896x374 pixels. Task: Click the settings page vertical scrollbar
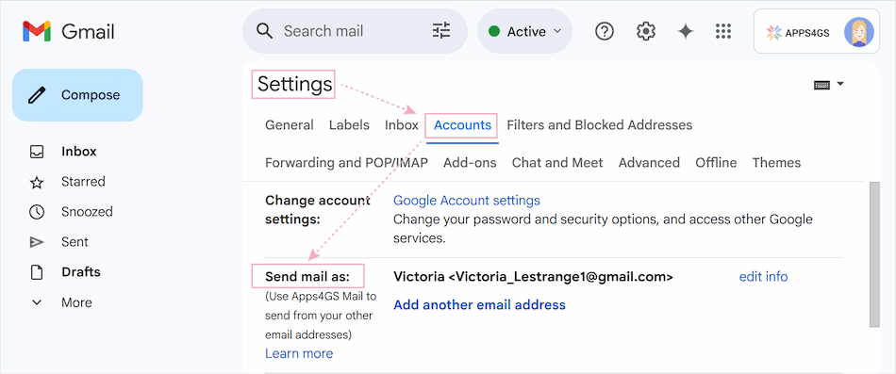[x=873, y=254]
